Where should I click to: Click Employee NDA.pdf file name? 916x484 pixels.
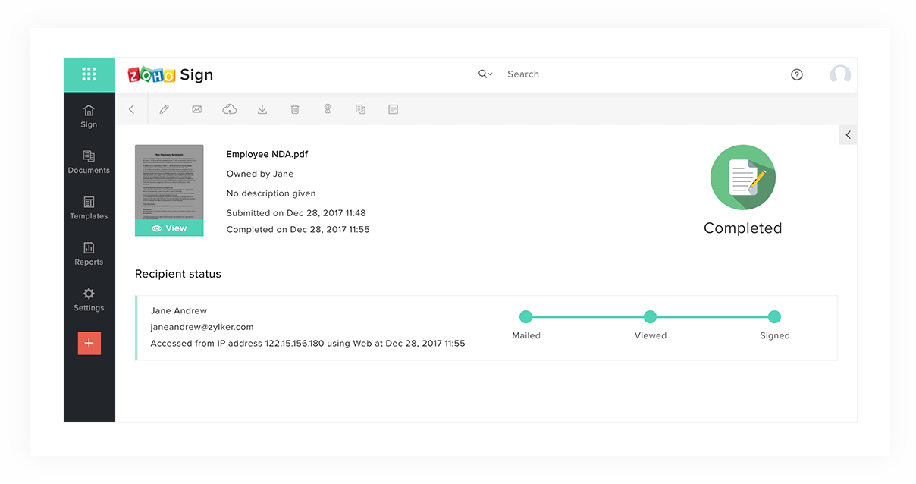coord(267,154)
